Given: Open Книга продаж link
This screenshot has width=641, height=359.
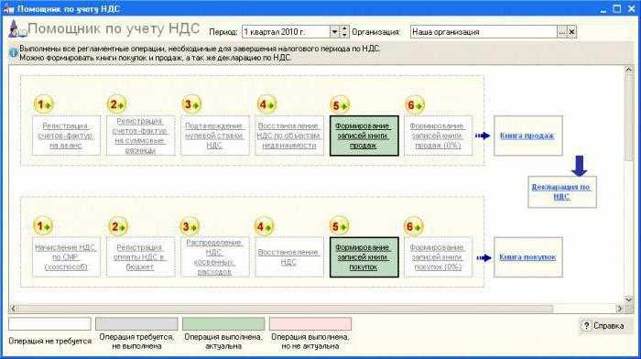Looking at the screenshot, I should [x=527, y=136].
